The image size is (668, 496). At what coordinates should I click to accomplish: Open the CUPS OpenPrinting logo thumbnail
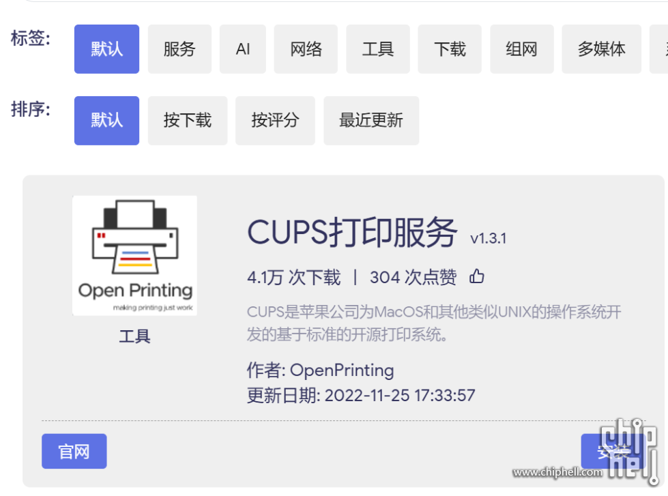pos(134,256)
